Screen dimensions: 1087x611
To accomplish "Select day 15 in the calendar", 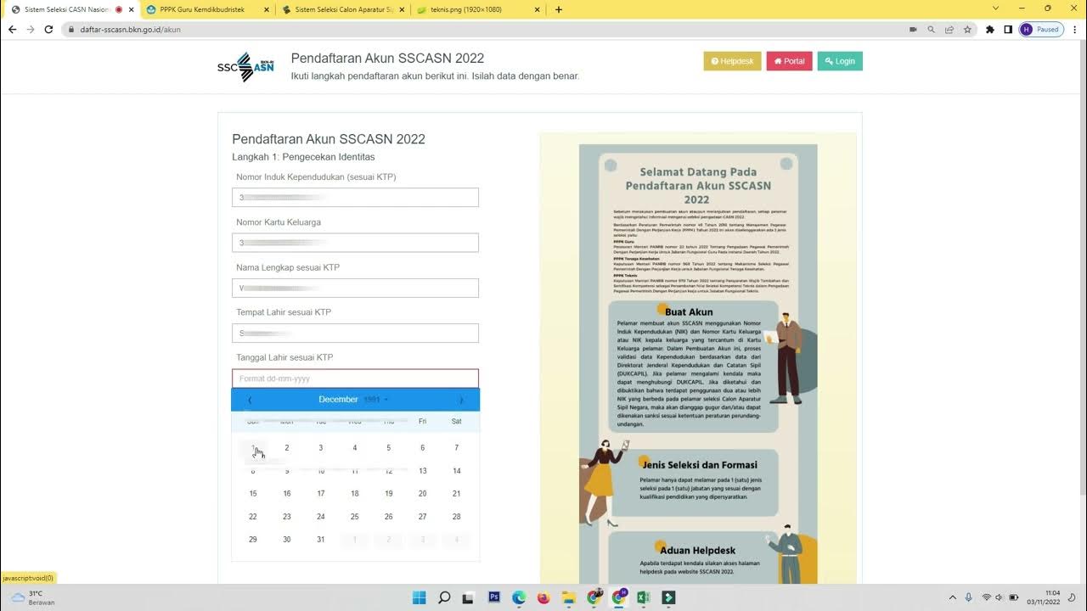I will point(252,494).
